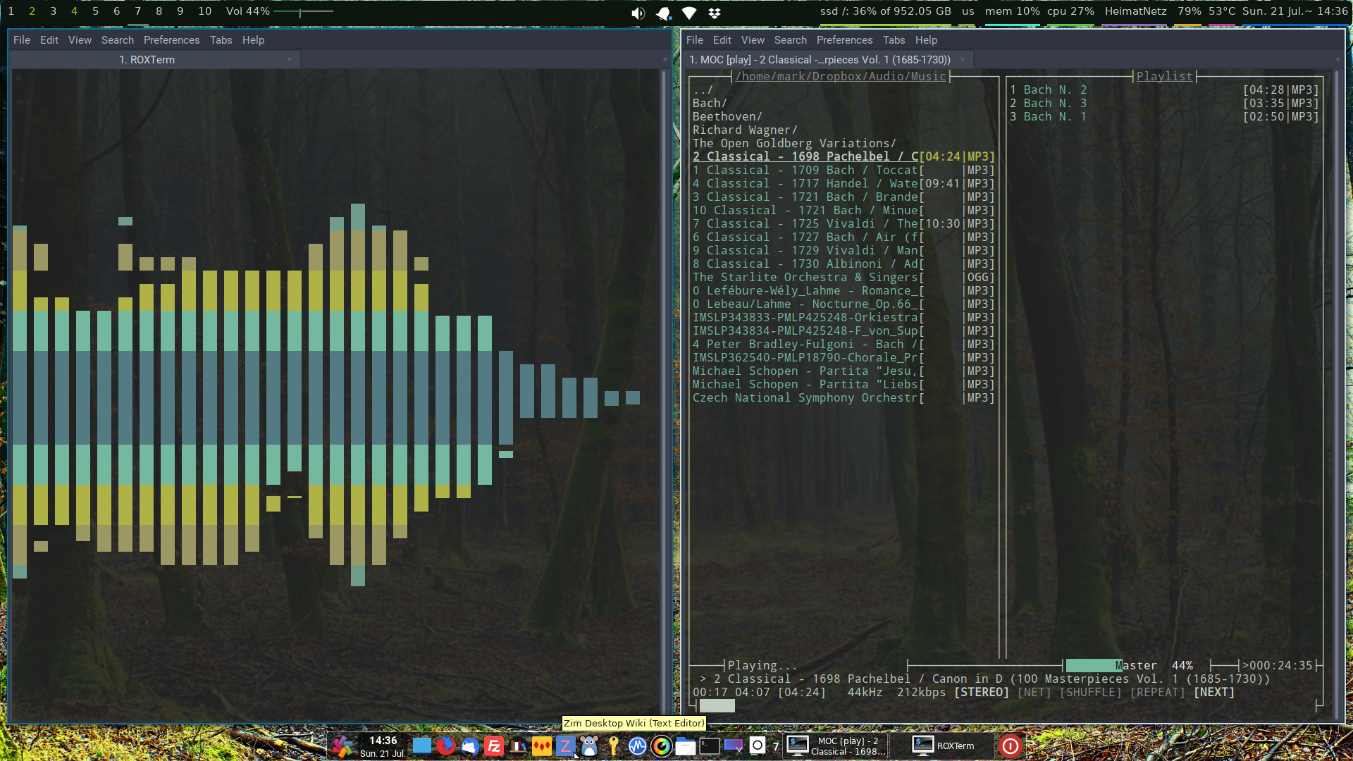Viewport: 1353px width, 761px height.
Task: Open Zim Desktop Wiki launcher
Action: [x=565, y=745]
